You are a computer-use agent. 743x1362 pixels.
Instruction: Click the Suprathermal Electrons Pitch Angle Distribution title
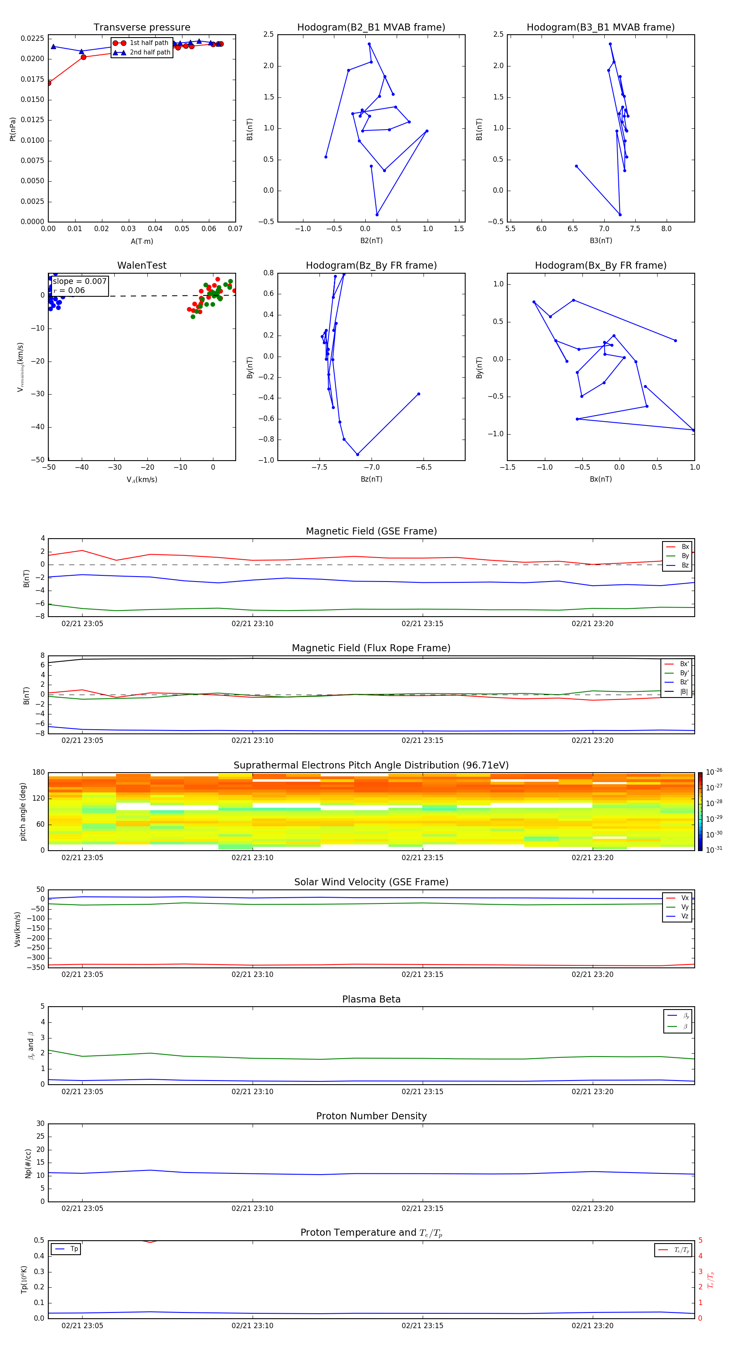[371, 765]
